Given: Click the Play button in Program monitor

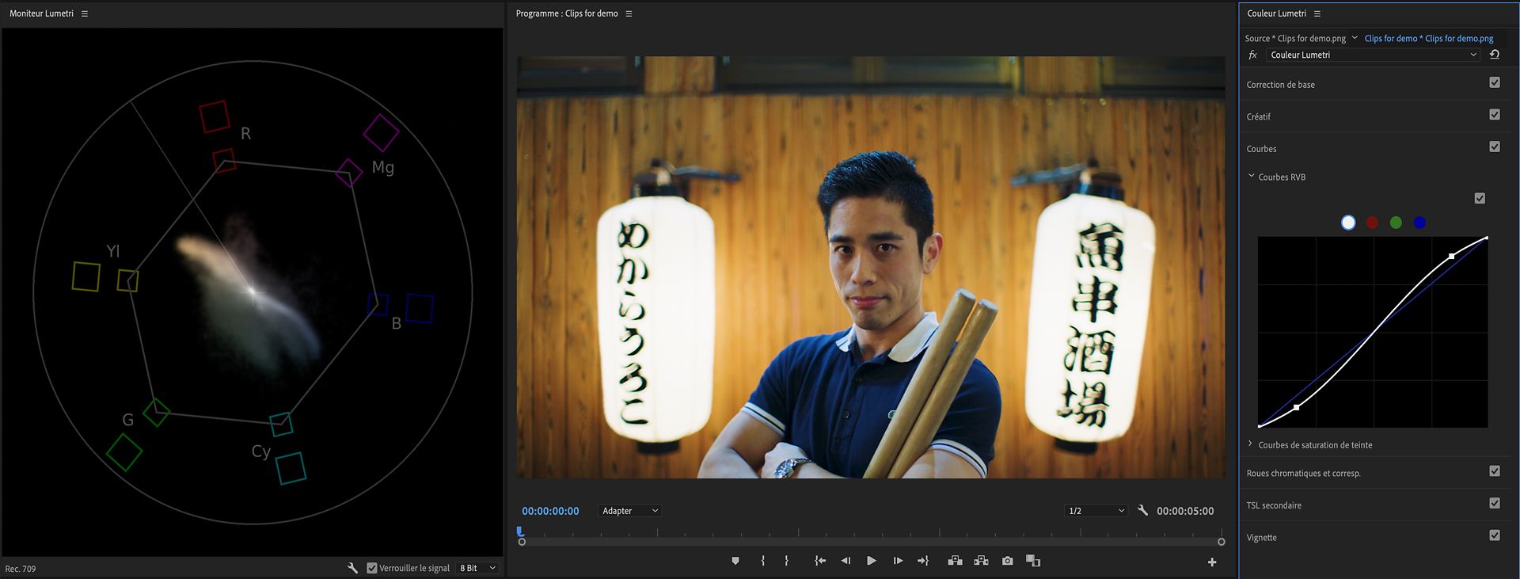Looking at the screenshot, I should coord(871,561).
